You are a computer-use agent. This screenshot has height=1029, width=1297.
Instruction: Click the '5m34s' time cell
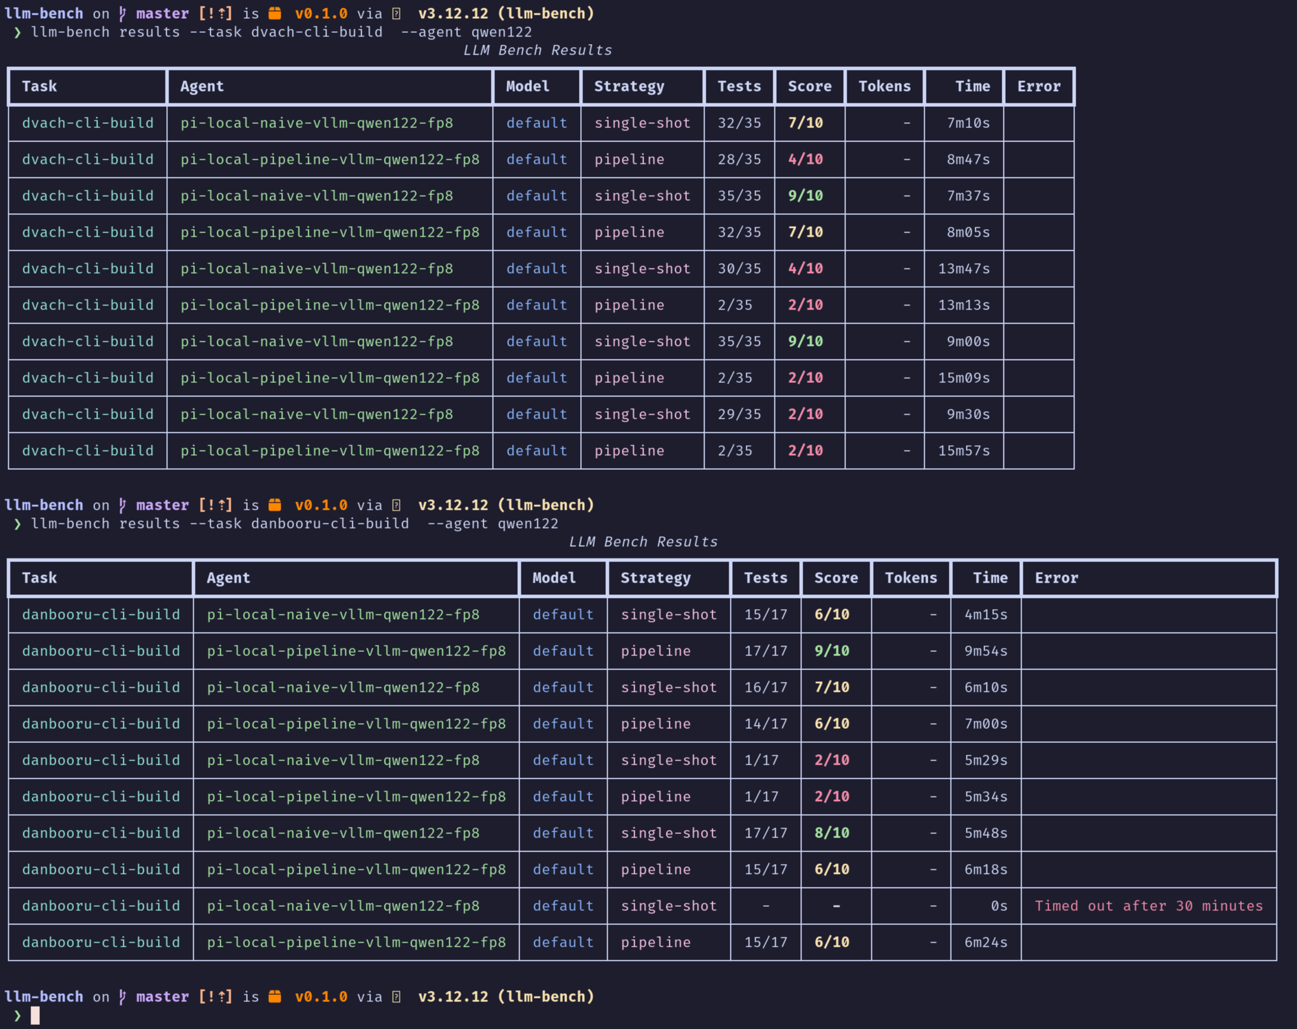(x=986, y=797)
